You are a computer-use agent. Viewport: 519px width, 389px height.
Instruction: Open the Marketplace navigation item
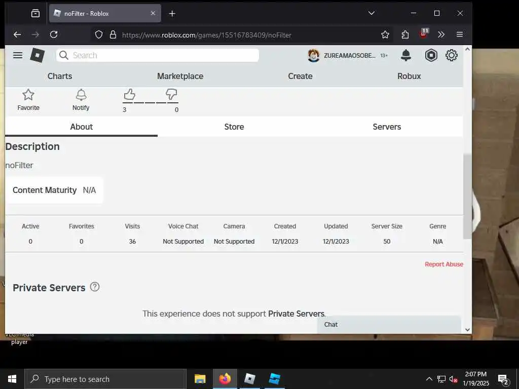tap(180, 76)
